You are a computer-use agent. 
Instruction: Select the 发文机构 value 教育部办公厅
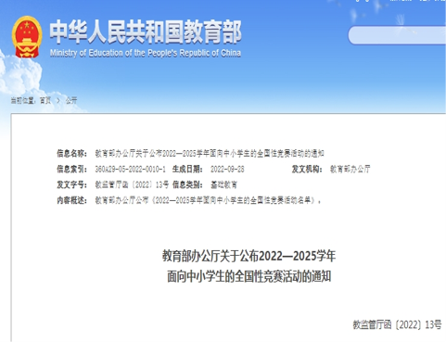(350, 169)
